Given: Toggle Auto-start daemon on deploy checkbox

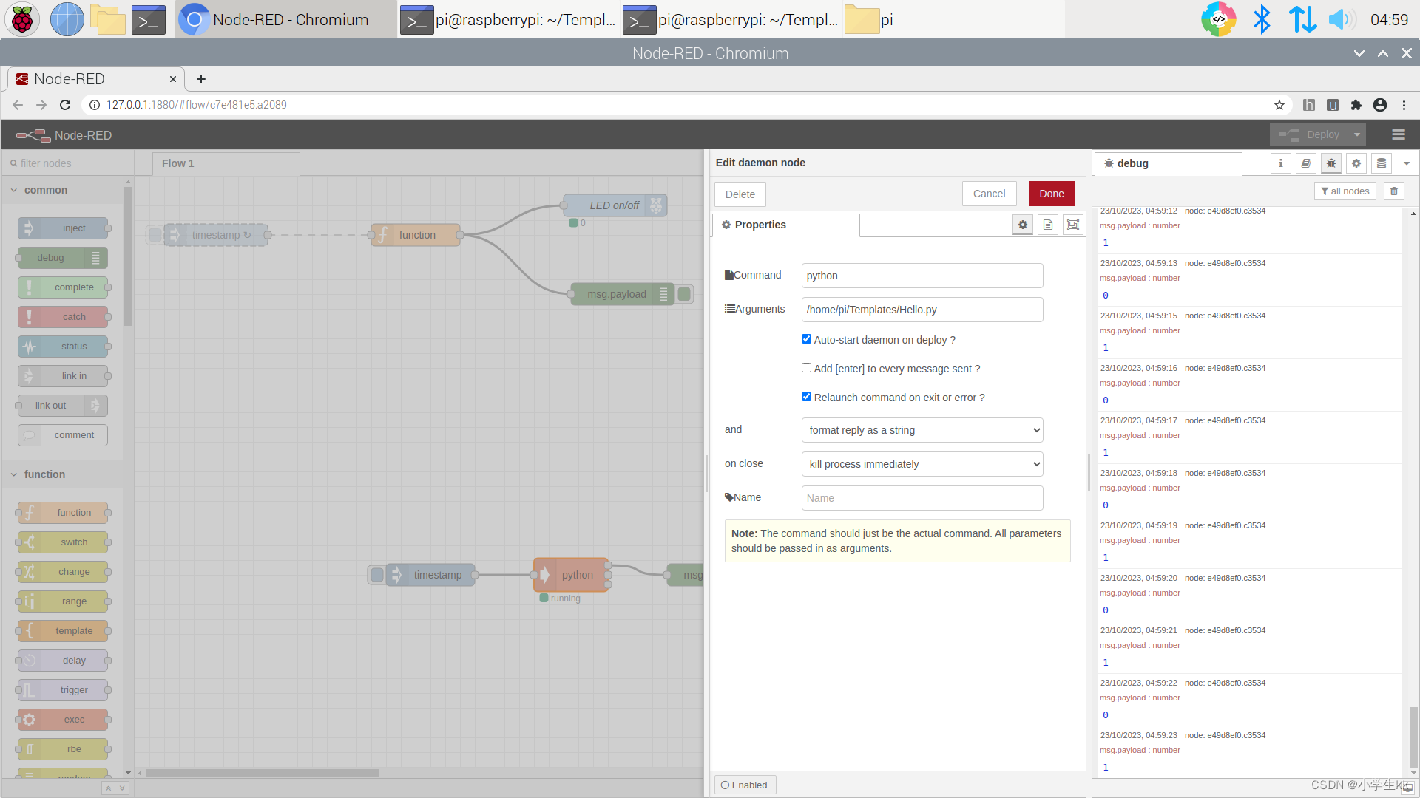Looking at the screenshot, I should click(806, 339).
